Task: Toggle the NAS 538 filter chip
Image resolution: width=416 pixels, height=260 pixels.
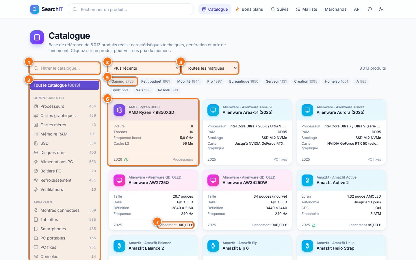Action: 143,90
